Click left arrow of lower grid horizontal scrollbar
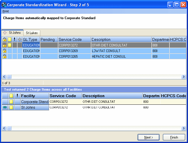 [x=4, y=128]
